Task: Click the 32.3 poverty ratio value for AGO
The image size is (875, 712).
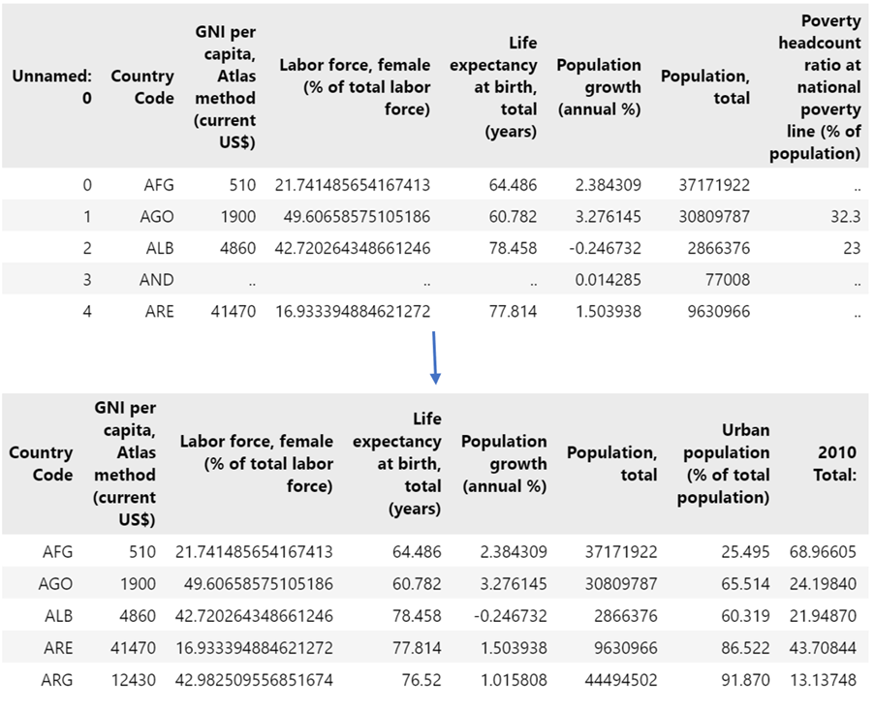Action: point(848,216)
